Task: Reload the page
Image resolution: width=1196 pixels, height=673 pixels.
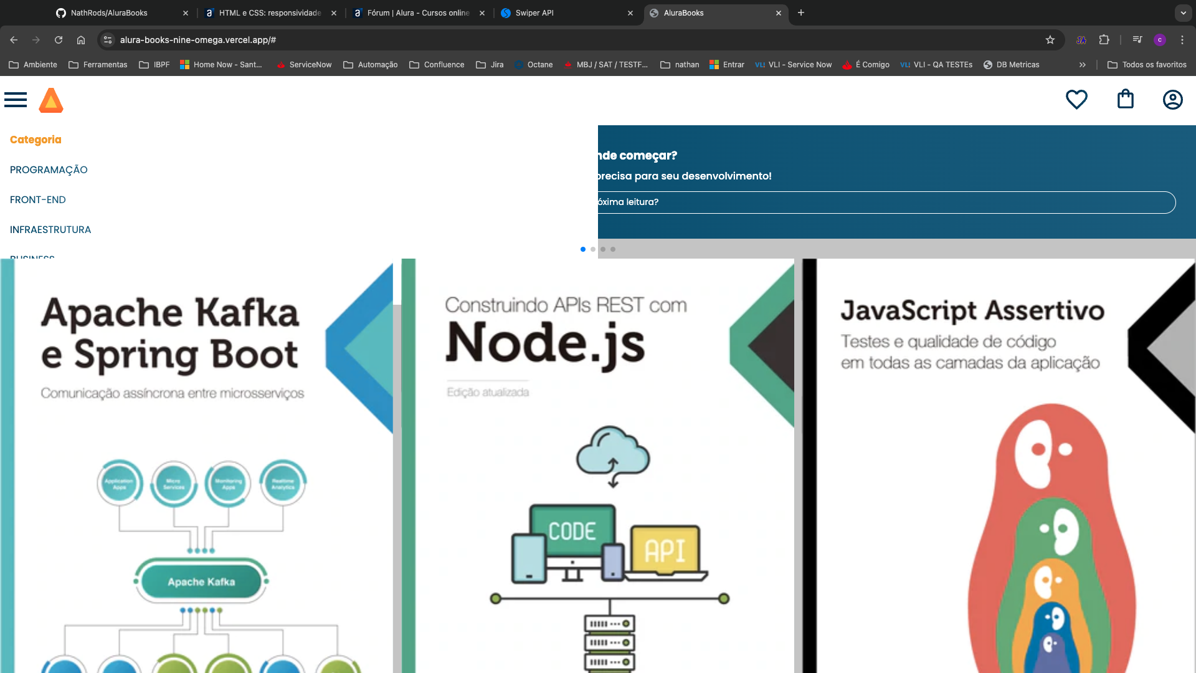Action: [59, 40]
